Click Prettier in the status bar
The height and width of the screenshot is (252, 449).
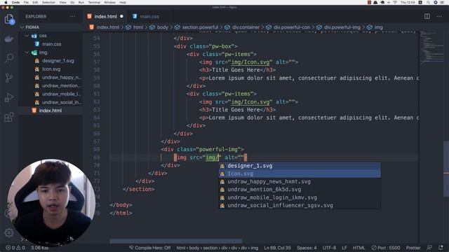[x=413, y=248]
